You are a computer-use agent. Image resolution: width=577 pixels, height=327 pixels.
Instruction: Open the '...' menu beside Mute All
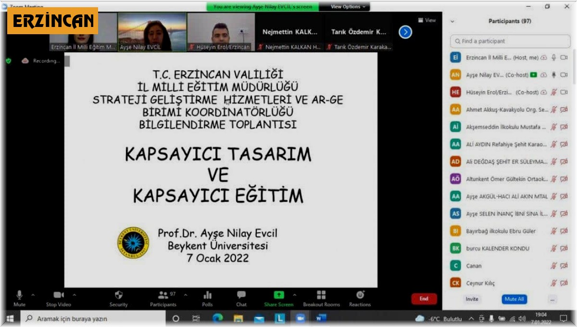tap(551, 300)
